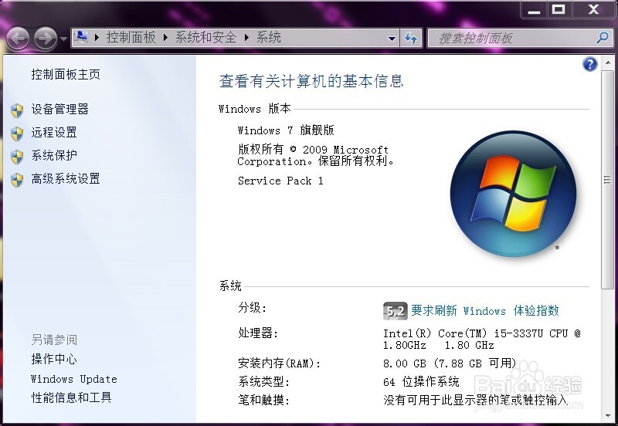Click shield icon beside 设备管理器
The height and width of the screenshot is (426, 618).
click(x=17, y=110)
